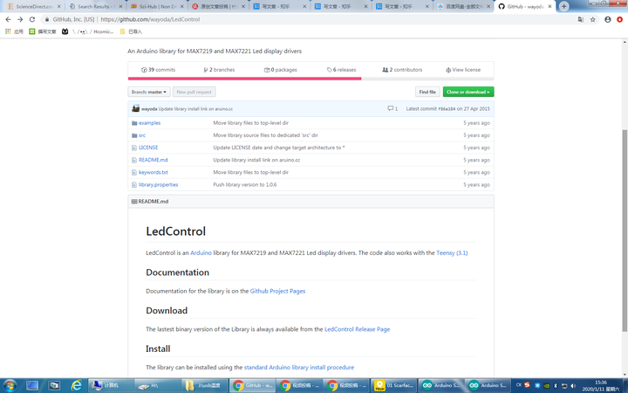Open the 0 packages link

click(280, 70)
